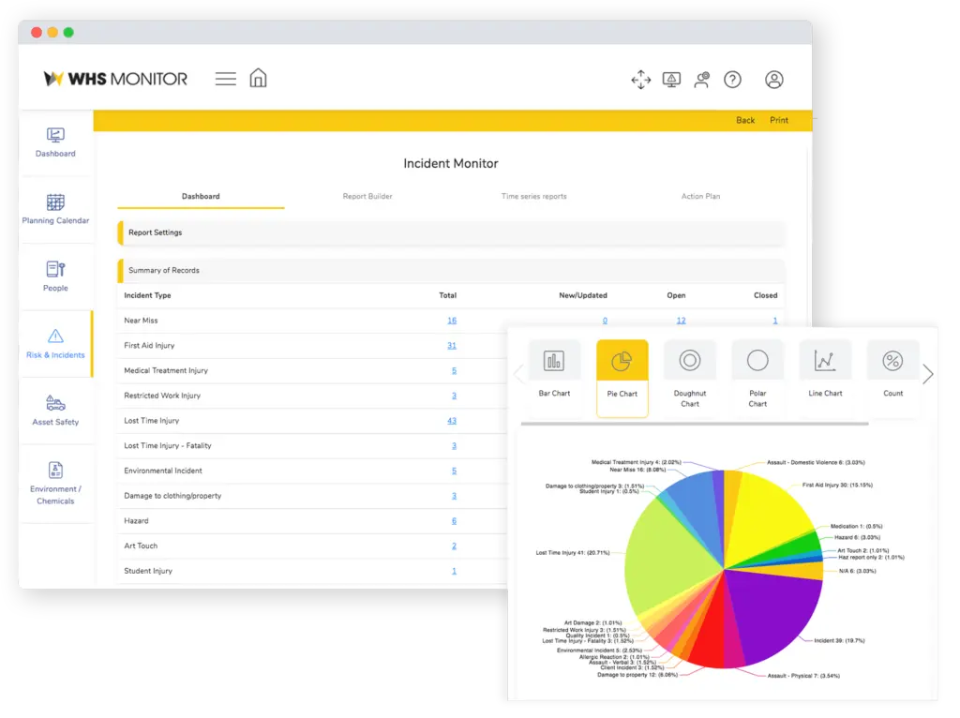Viewport: 960px width, 718px height.
Task: Open the user account profile icon
Action: click(x=773, y=80)
